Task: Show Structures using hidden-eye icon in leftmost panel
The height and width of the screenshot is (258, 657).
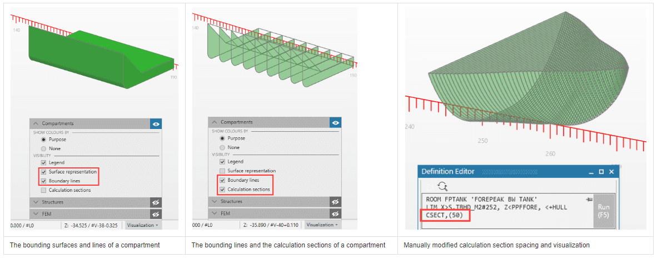Action: [156, 202]
